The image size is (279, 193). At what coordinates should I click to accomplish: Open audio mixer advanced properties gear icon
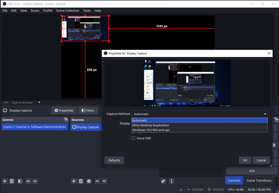tap(163, 181)
